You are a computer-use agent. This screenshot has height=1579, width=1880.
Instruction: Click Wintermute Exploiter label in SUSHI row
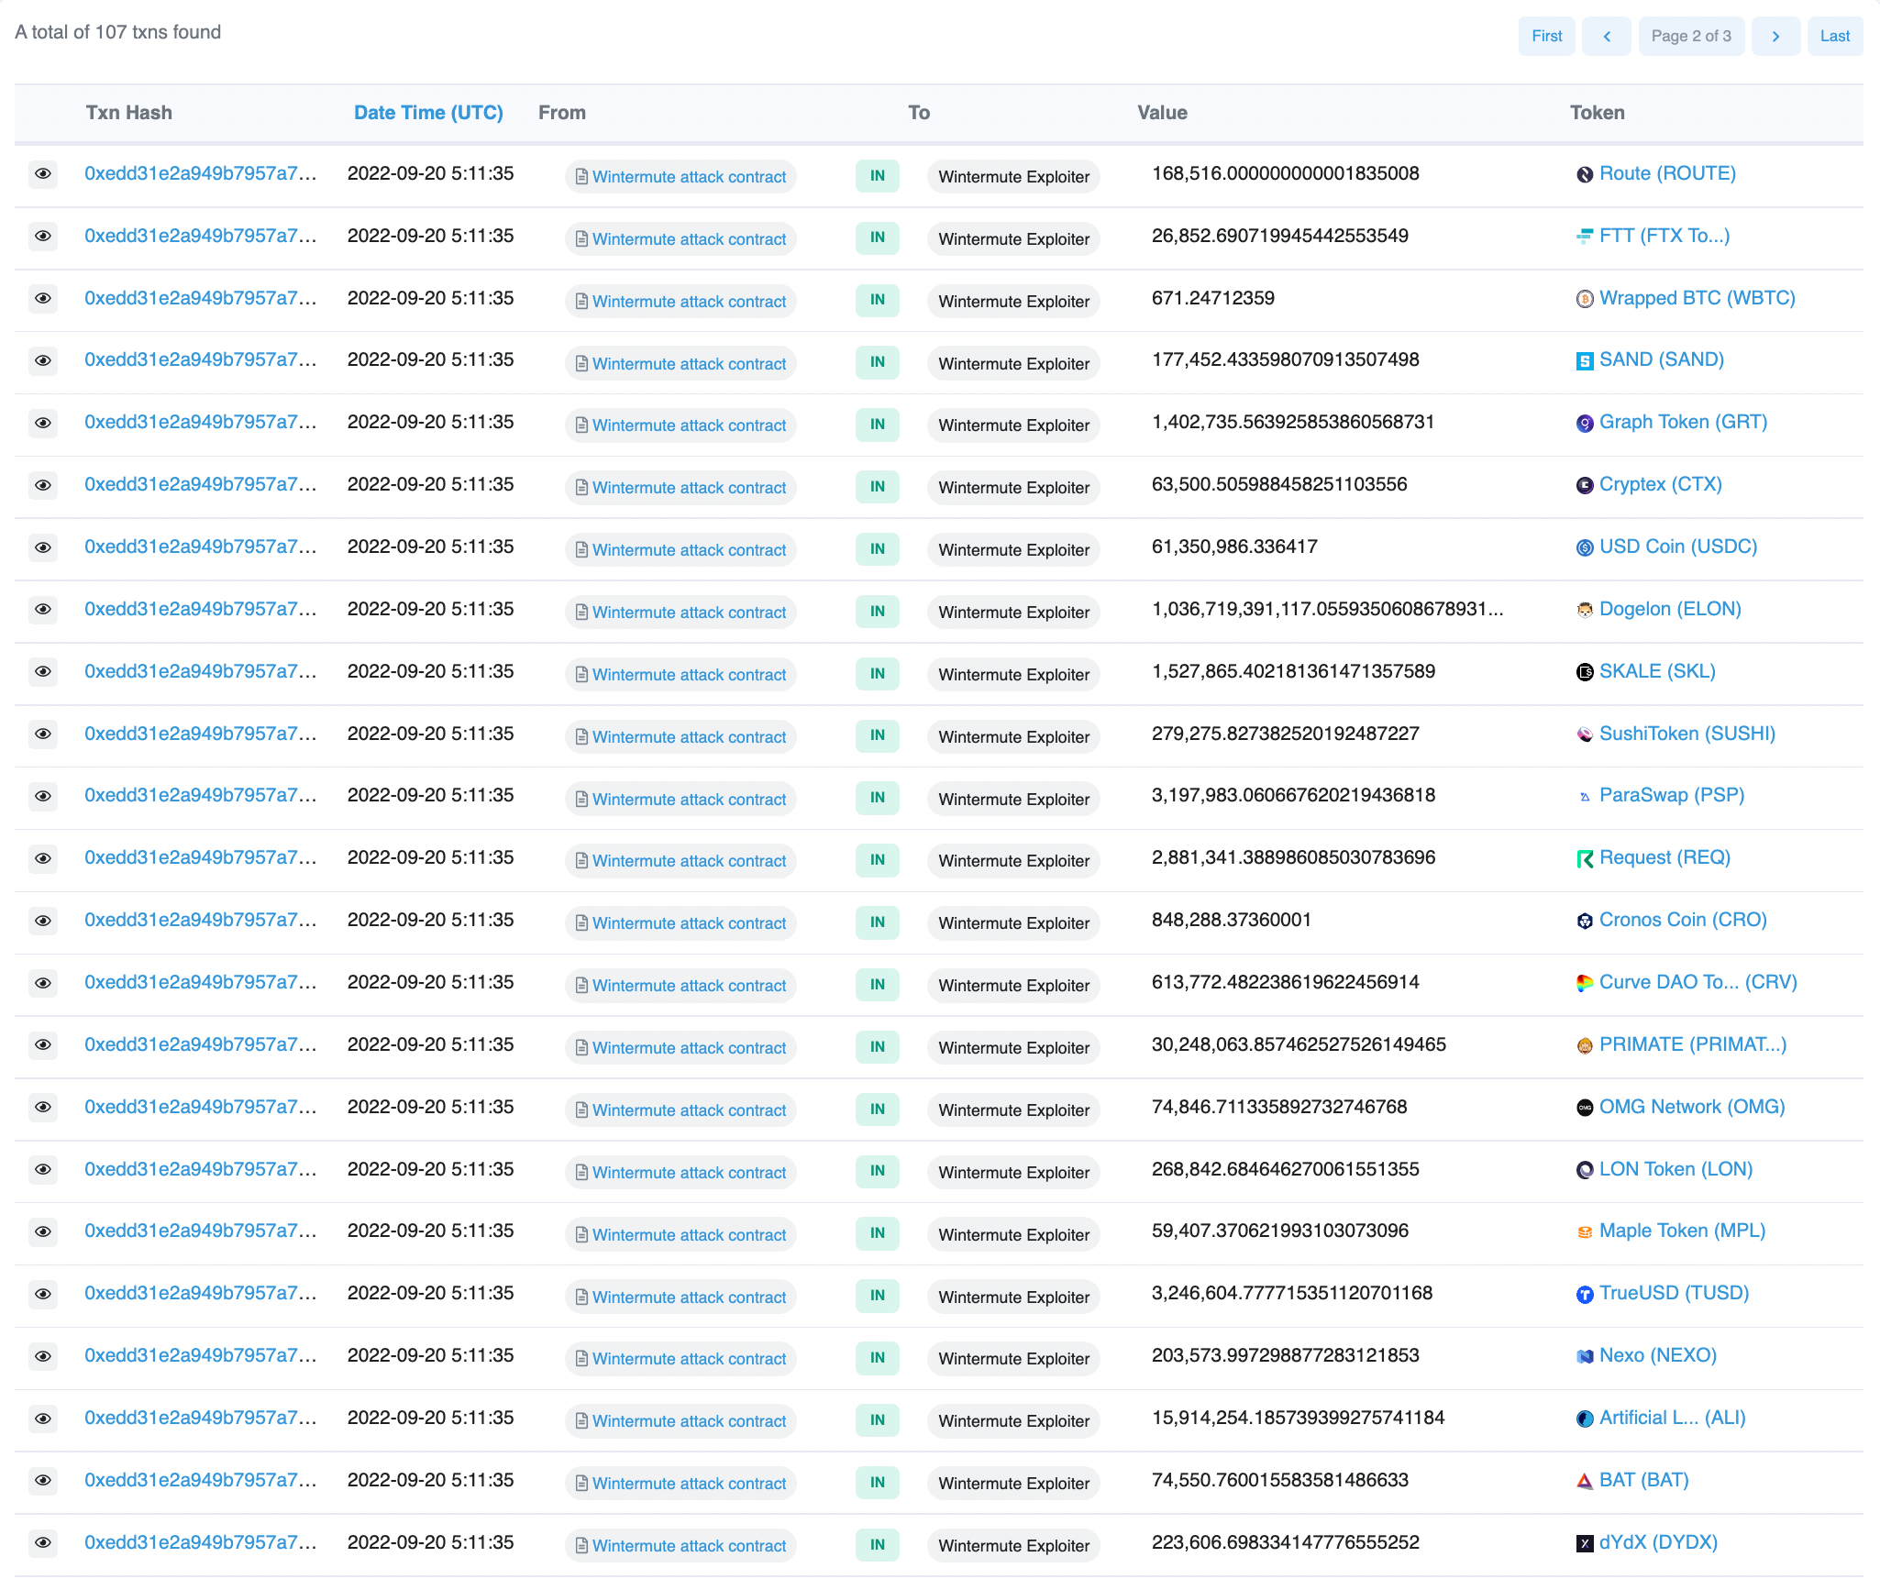click(1013, 737)
